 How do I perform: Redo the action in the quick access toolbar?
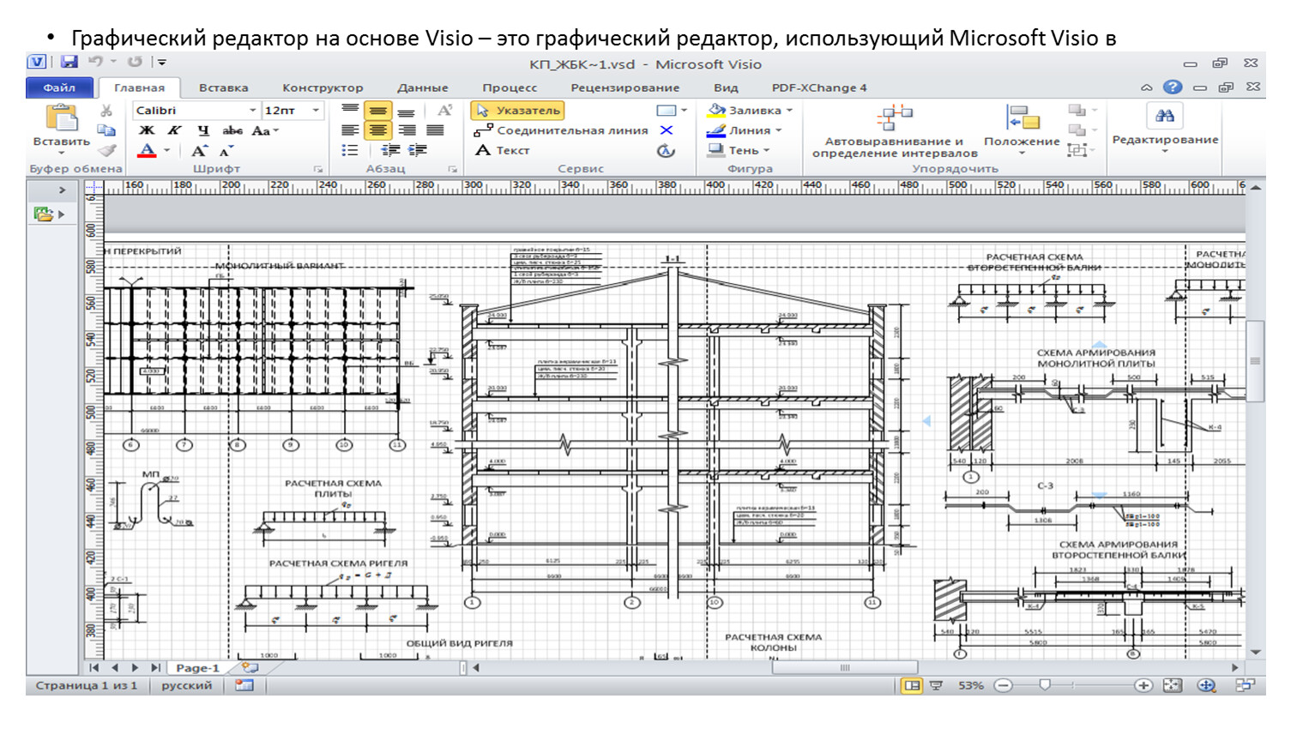(x=135, y=62)
